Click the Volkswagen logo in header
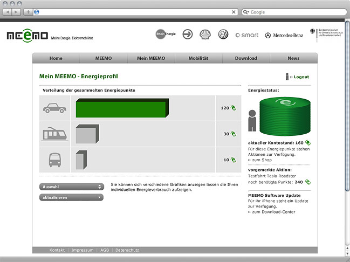 click(x=223, y=35)
